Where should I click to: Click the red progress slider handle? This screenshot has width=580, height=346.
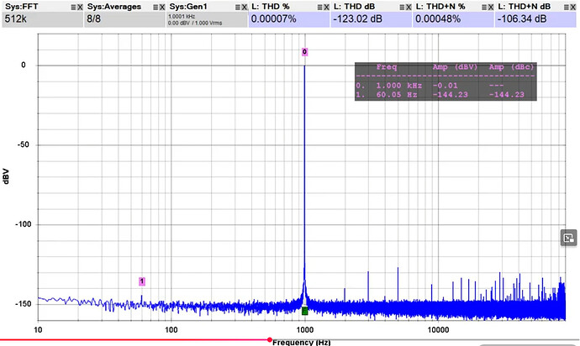[x=270, y=339]
